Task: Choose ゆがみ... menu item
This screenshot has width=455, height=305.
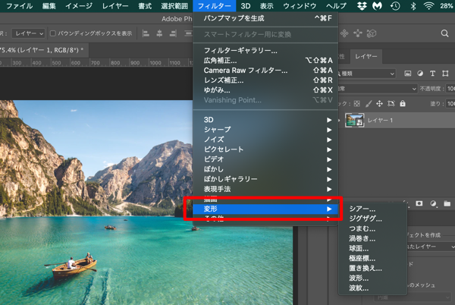Action: click(265, 90)
